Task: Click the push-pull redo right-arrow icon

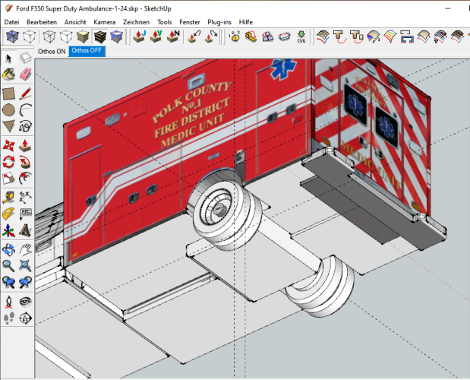Action: coord(211,36)
